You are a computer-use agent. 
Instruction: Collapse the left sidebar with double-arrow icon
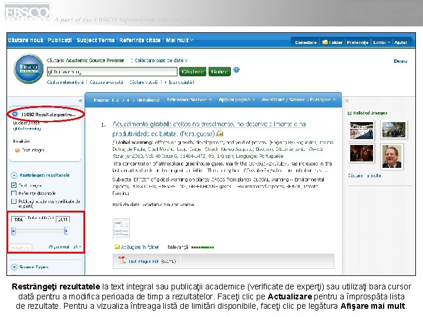click(80, 100)
